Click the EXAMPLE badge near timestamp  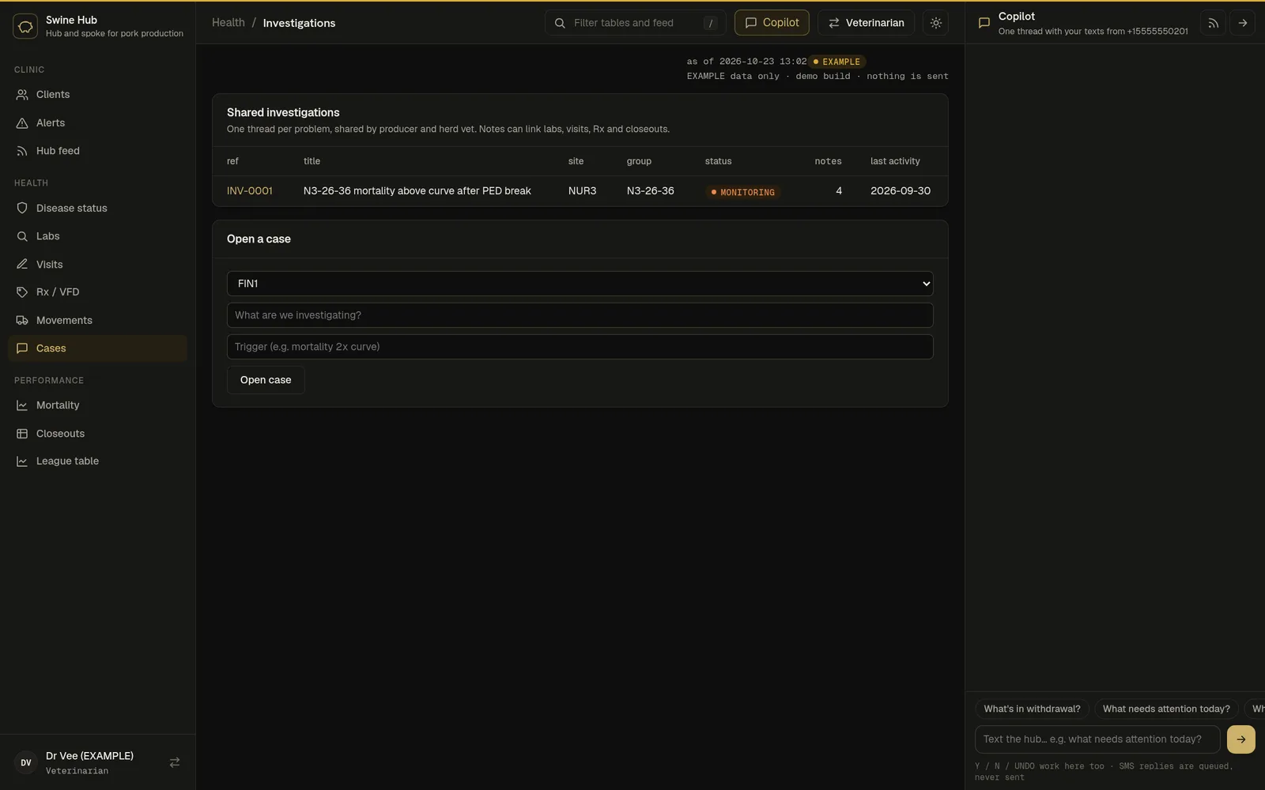[837, 62]
